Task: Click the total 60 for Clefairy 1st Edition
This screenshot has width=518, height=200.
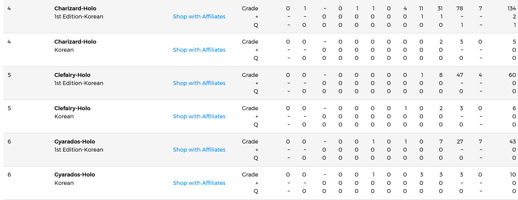Action: 512,75
